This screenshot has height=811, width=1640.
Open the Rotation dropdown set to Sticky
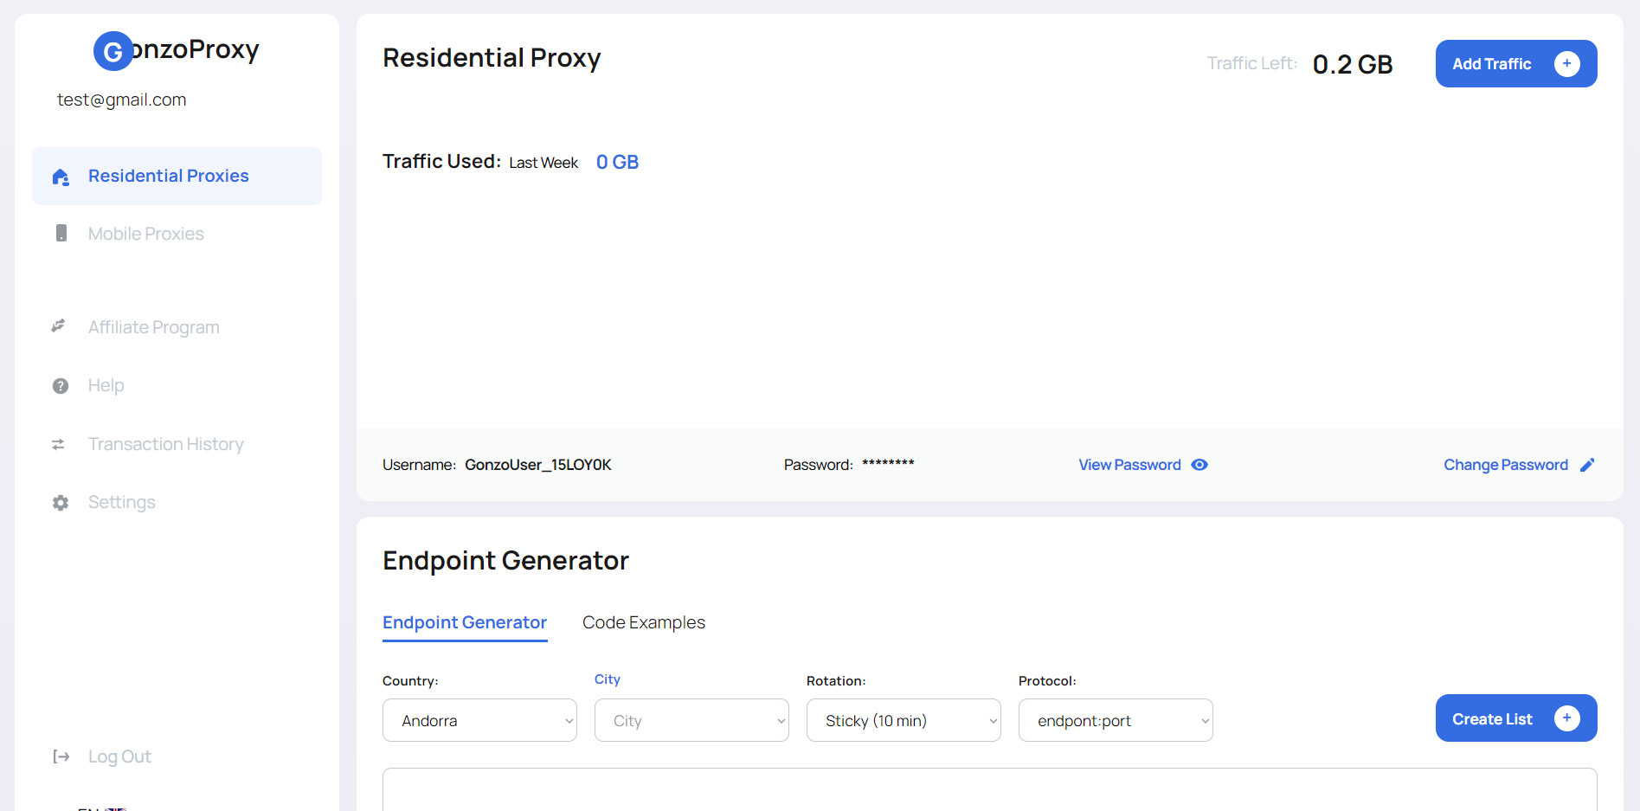coord(903,720)
